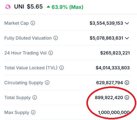Image resolution: width=137 pixels, height=120 pixels.
Task: Open info icon right of 629,827,794
Action: (127, 83)
